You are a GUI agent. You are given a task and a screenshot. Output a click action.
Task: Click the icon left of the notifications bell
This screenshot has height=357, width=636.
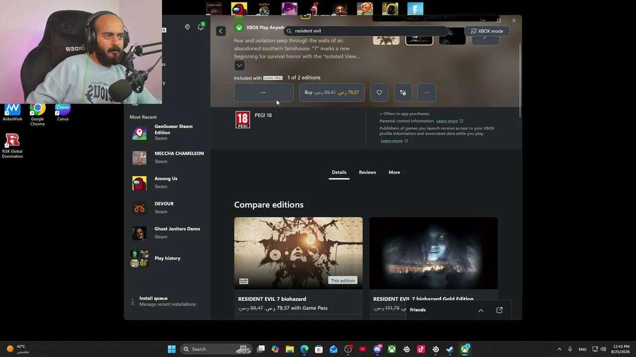(x=187, y=27)
